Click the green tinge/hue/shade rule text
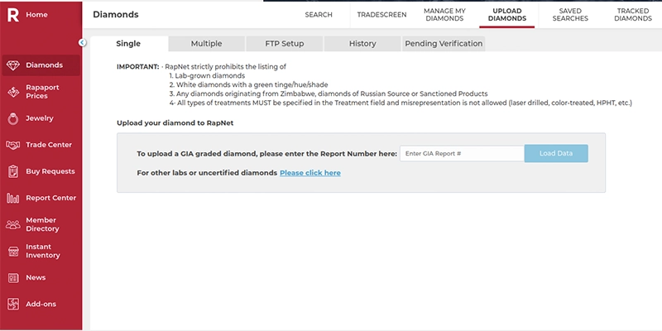The width and height of the screenshot is (662, 331). (x=249, y=84)
